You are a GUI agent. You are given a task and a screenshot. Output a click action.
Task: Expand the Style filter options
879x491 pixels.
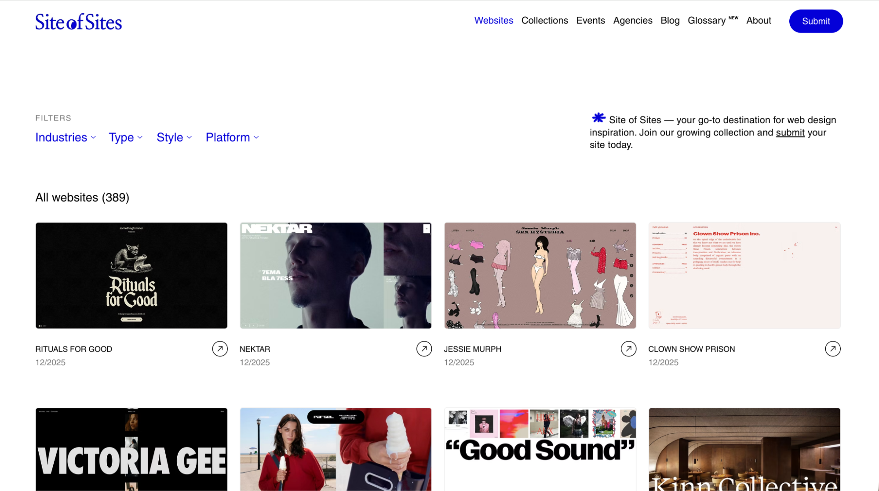[174, 137]
